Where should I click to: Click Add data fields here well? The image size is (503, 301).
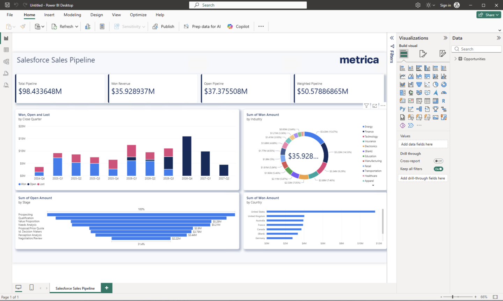(x=423, y=144)
